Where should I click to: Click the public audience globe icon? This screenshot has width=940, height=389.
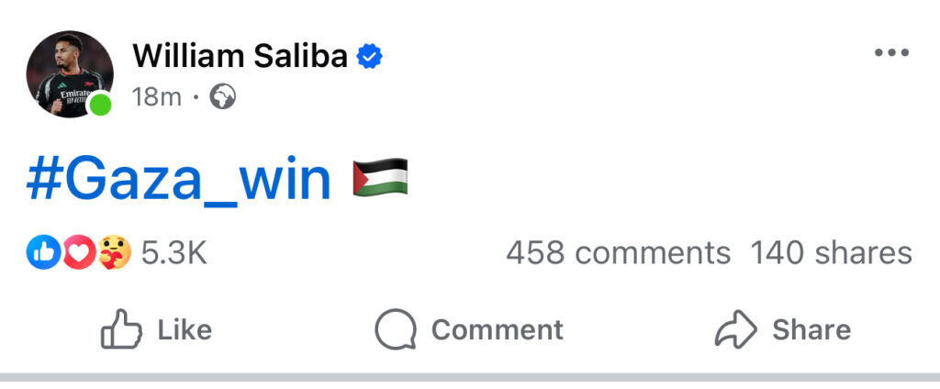tap(222, 97)
